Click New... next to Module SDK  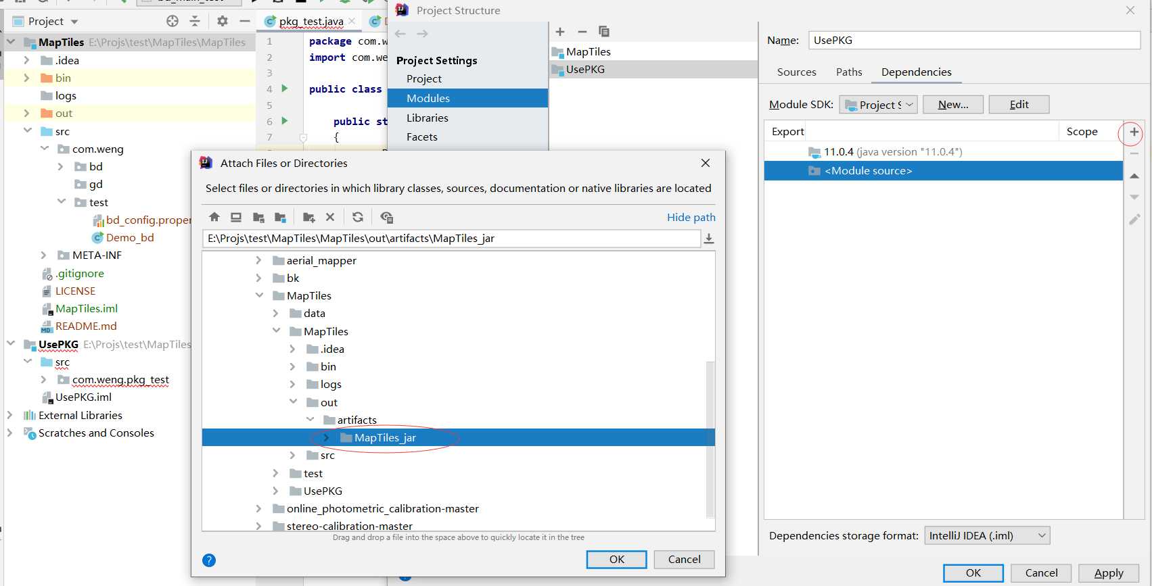953,105
